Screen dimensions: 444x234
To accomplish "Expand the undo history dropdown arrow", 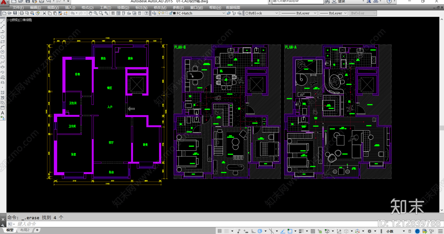I will pos(77,13).
